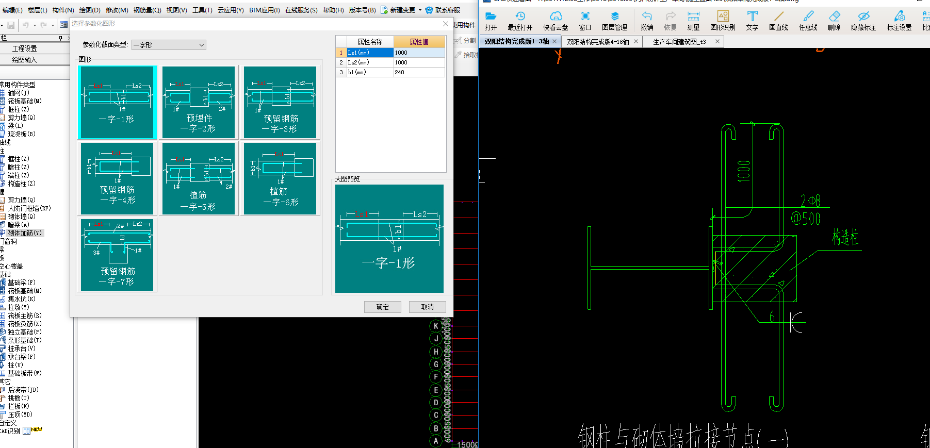
Task: Open the 构件(N) menu
Action: pyautogui.click(x=63, y=10)
